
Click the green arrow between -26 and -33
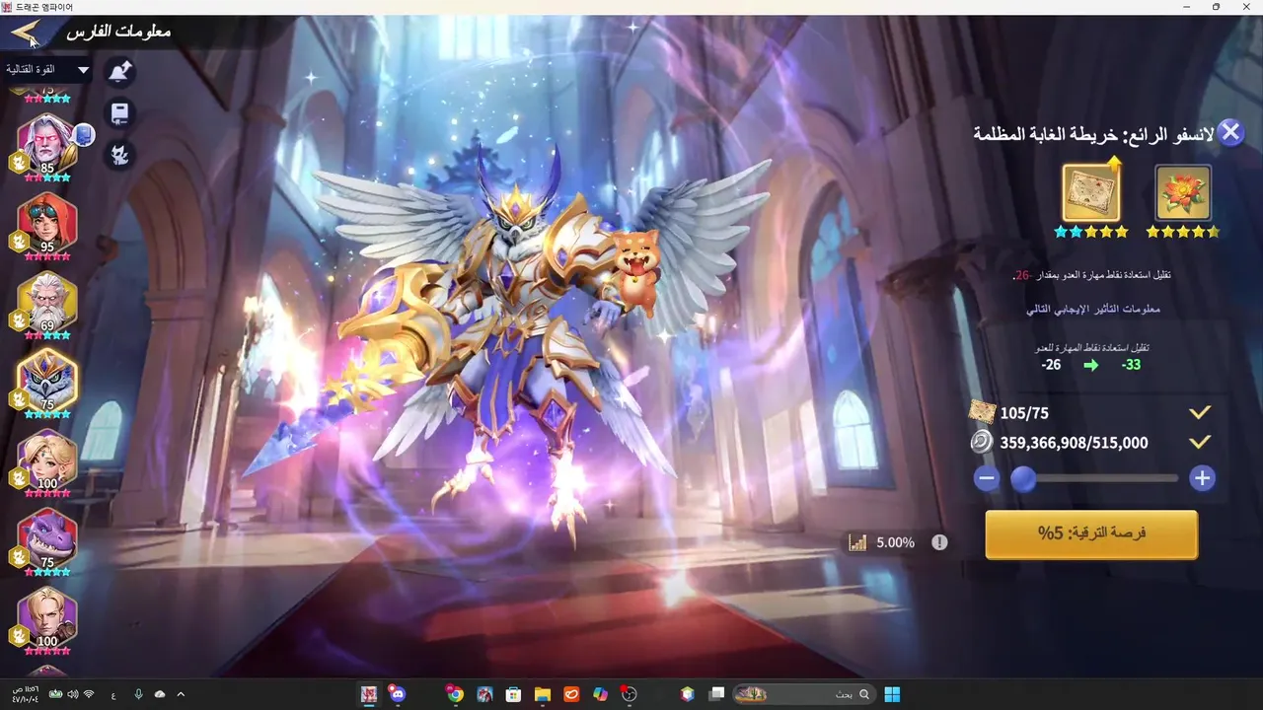tap(1090, 365)
